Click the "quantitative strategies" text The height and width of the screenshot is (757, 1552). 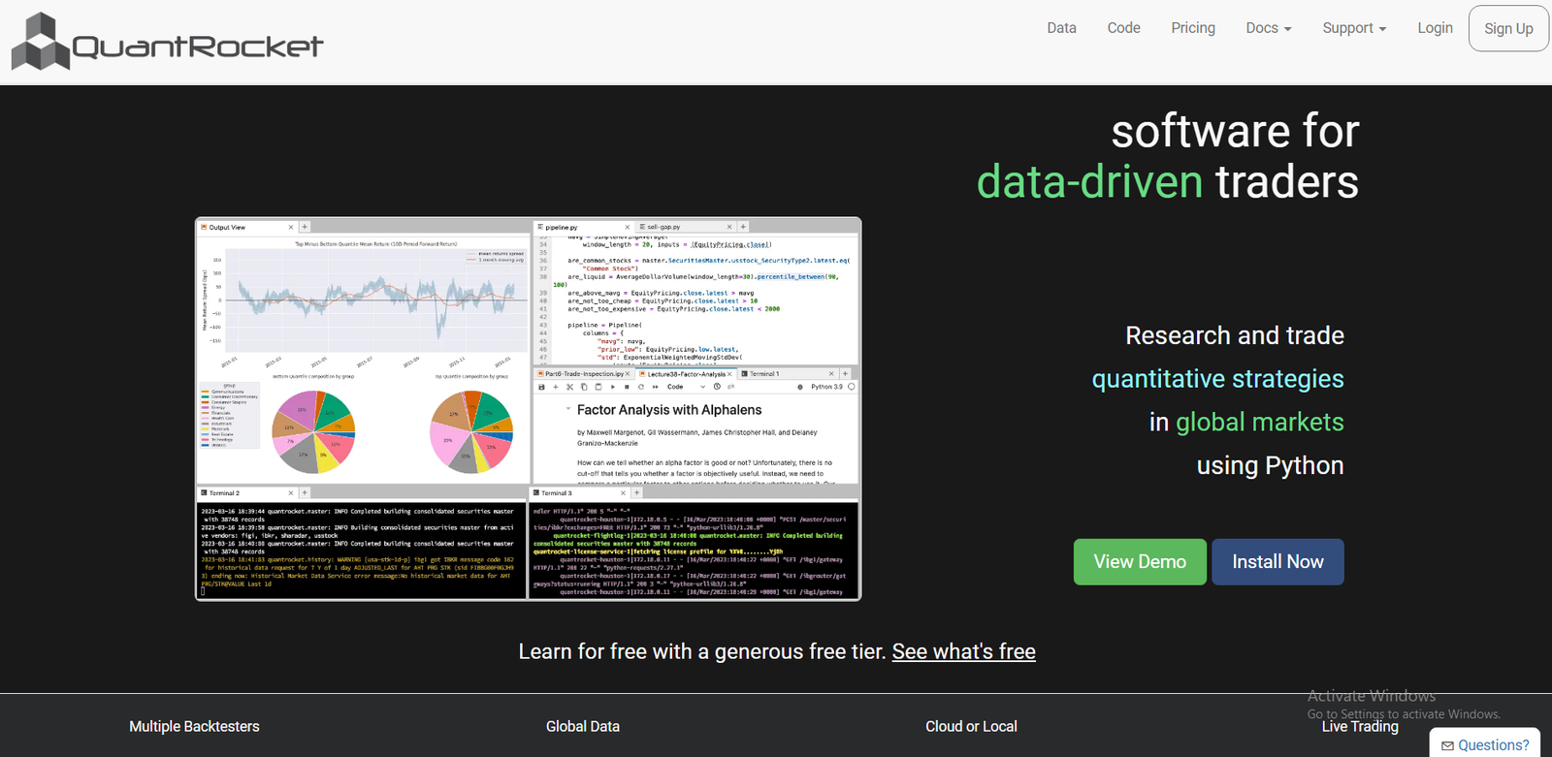click(x=1217, y=379)
